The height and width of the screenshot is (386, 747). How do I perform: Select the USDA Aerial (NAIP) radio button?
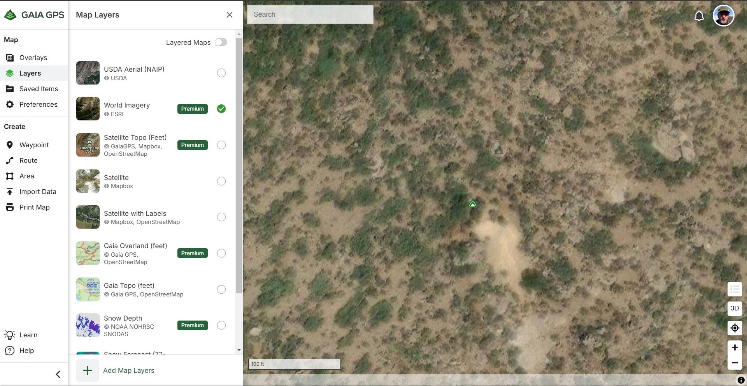tap(221, 73)
